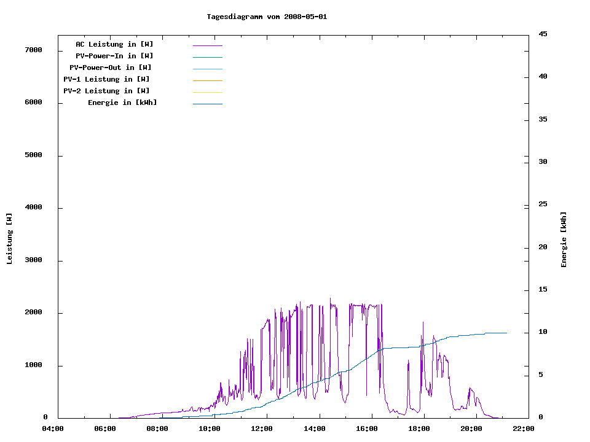
Task: Click the 22:00 time axis label
Action: click(x=523, y=428)
